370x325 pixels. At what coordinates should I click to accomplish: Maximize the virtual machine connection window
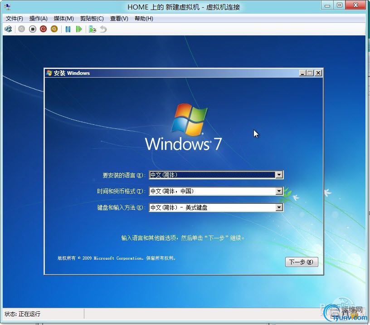point(339,5)
